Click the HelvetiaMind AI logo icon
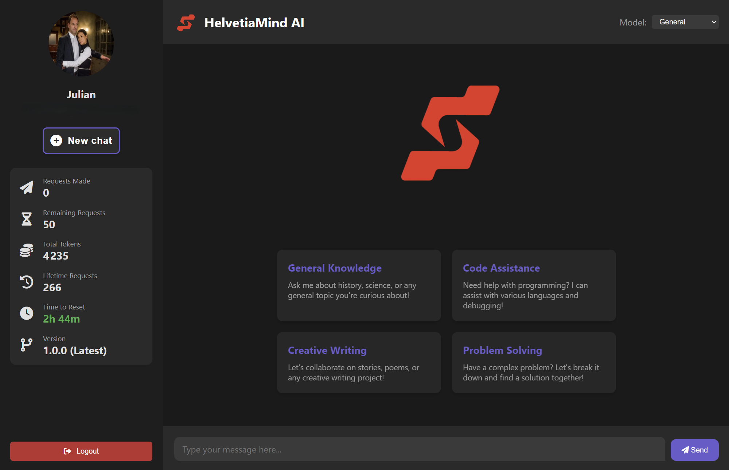Screen dimensions: 729x470 [x=187, y=22]
